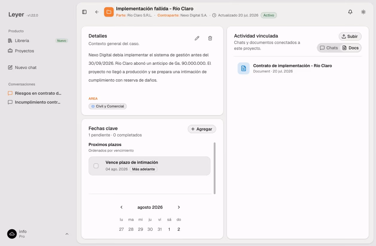Go to previous month in calendar
The height and width of the screenshot is (246, 376).
pos(121,207)
